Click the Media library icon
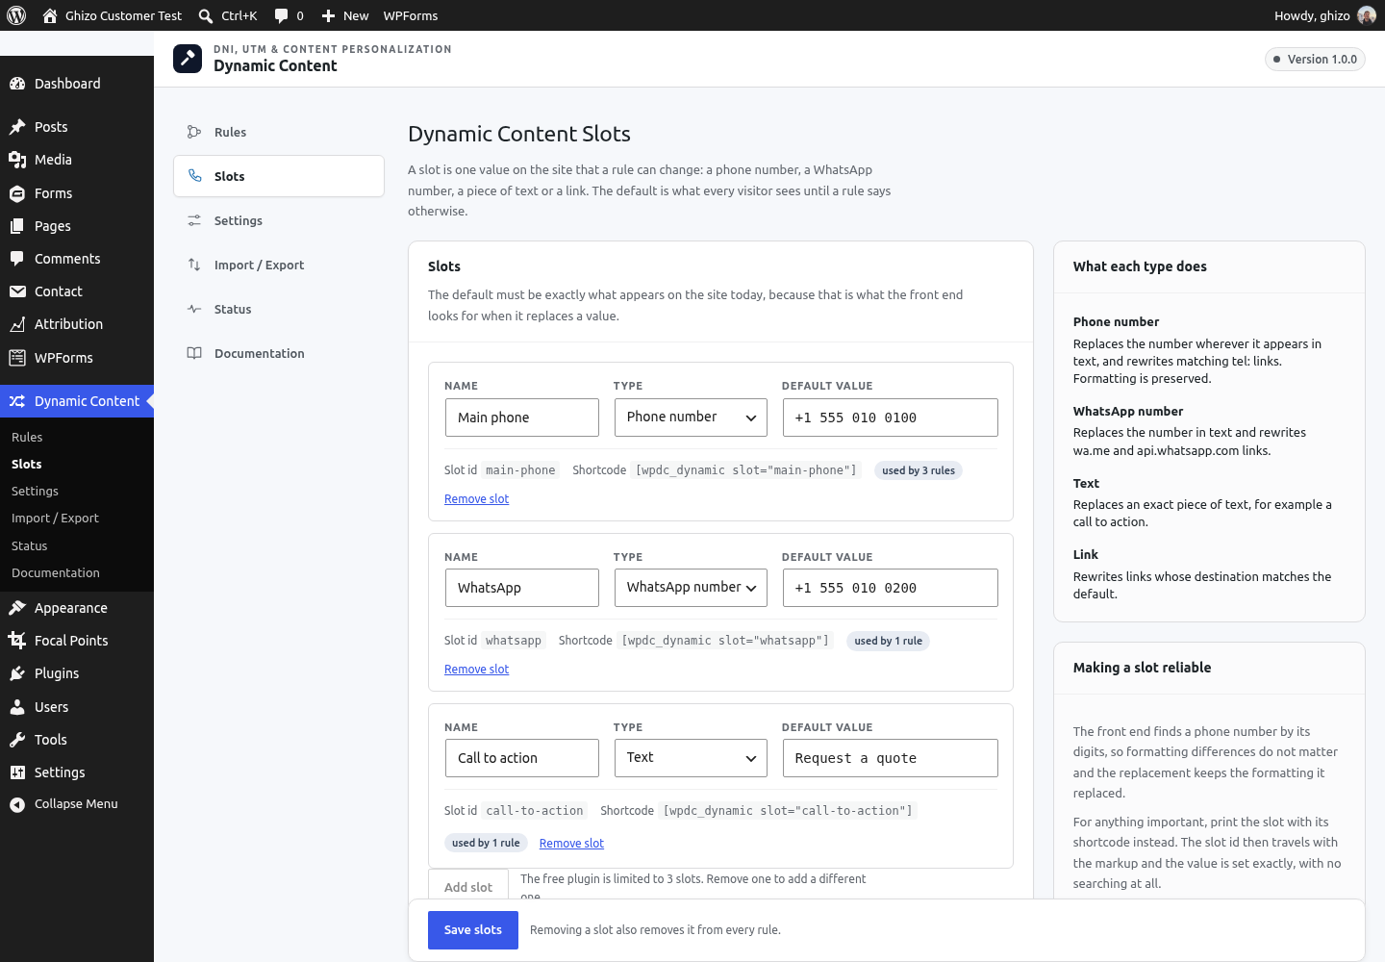 pyautogui.click(x=17, y=160)
